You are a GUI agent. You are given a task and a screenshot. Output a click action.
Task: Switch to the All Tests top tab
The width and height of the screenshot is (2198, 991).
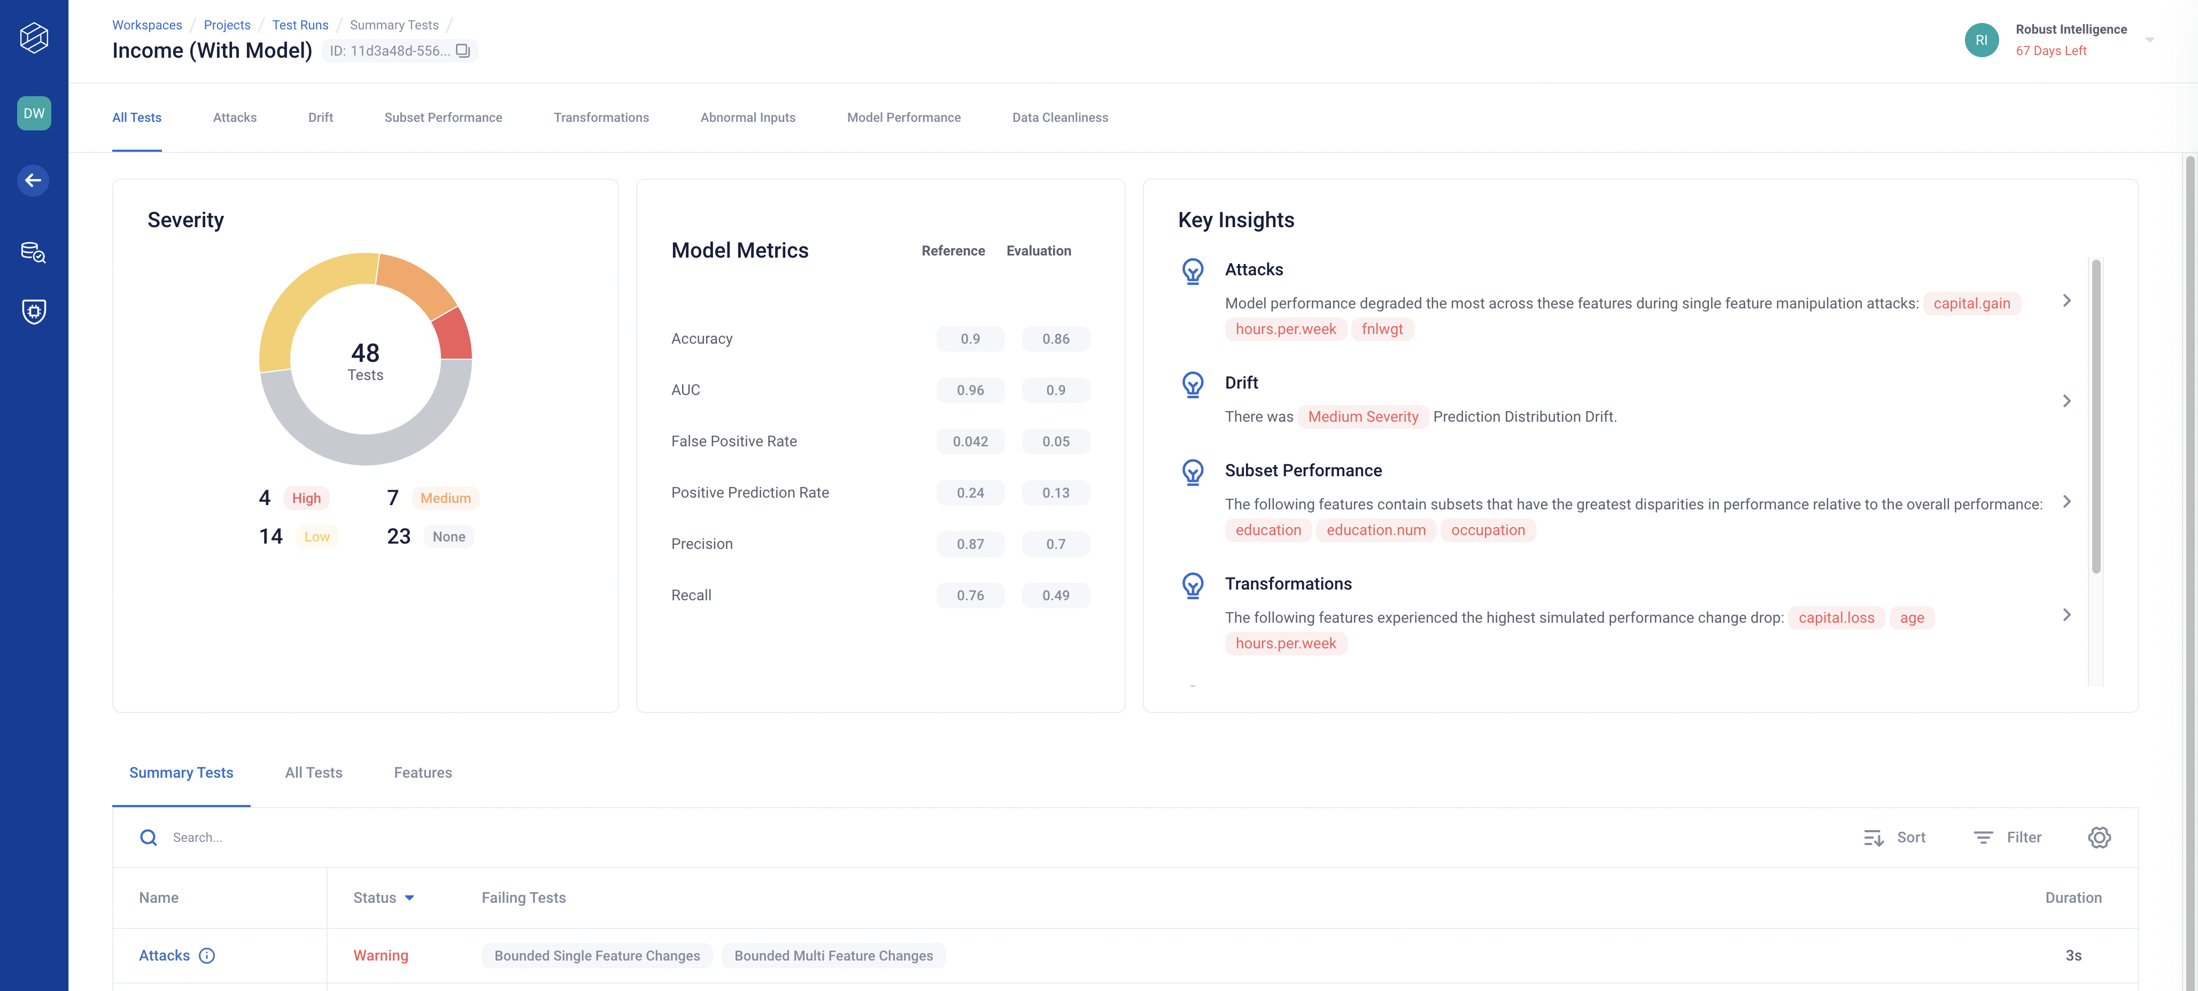[136, 118]
